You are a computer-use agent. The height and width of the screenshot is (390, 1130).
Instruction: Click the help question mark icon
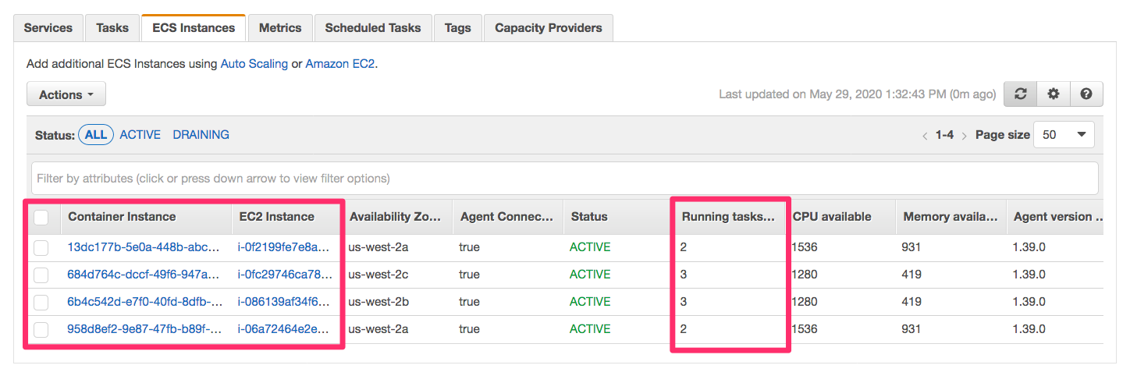point(1086,94)
